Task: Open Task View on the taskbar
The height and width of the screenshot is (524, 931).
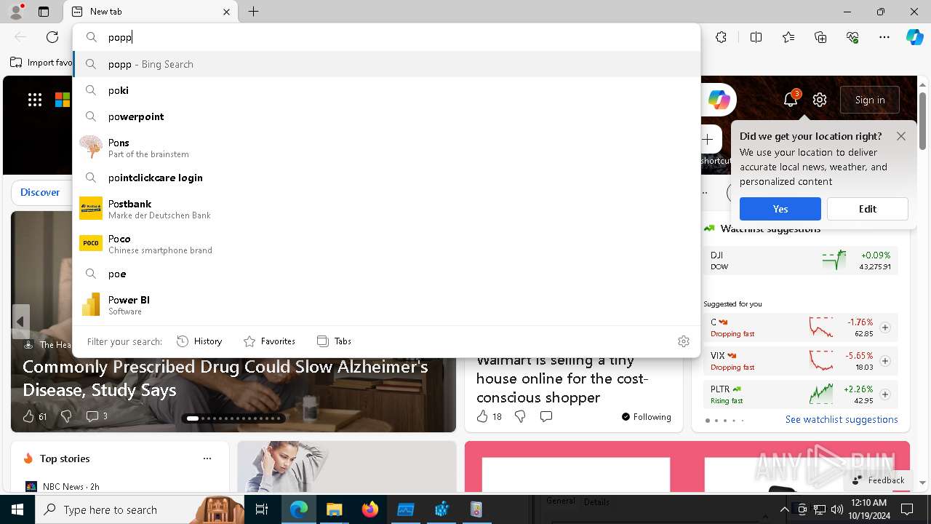Action: coord(263,509)
